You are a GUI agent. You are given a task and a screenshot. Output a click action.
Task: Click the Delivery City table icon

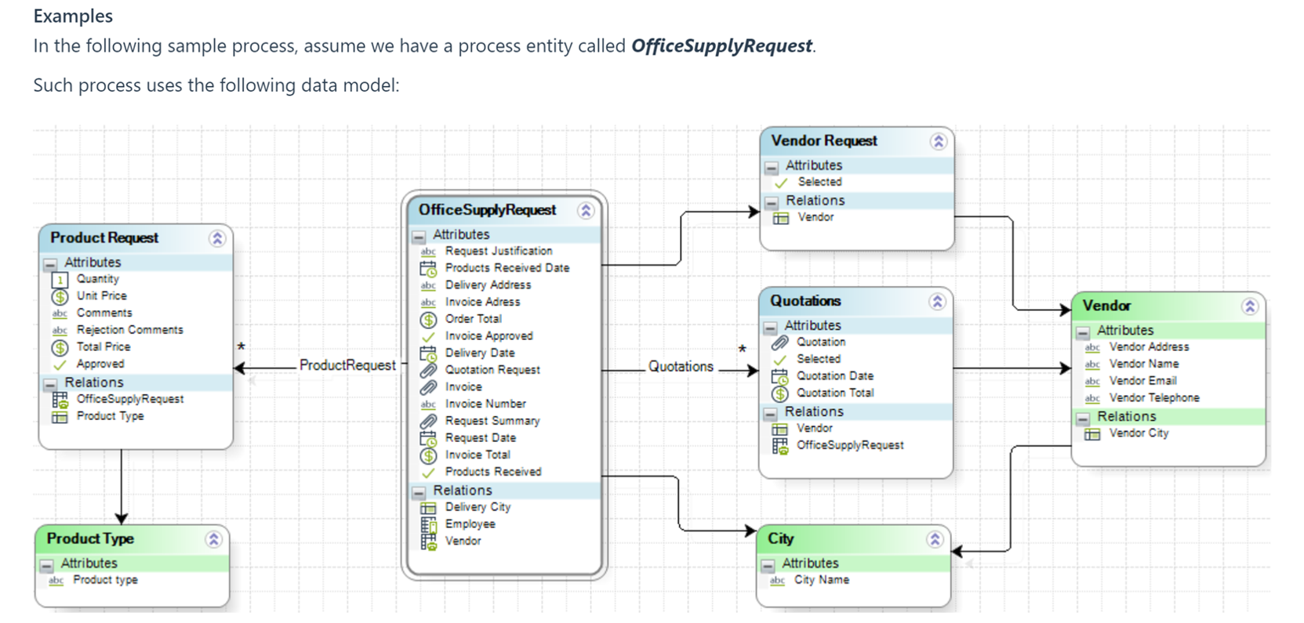click(428, 509)
